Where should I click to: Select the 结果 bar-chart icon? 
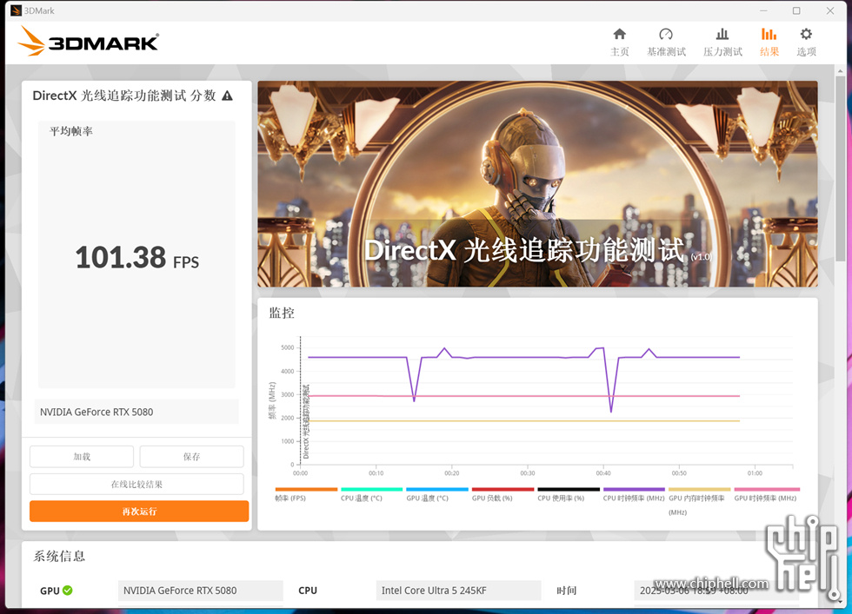coord(769,34)
